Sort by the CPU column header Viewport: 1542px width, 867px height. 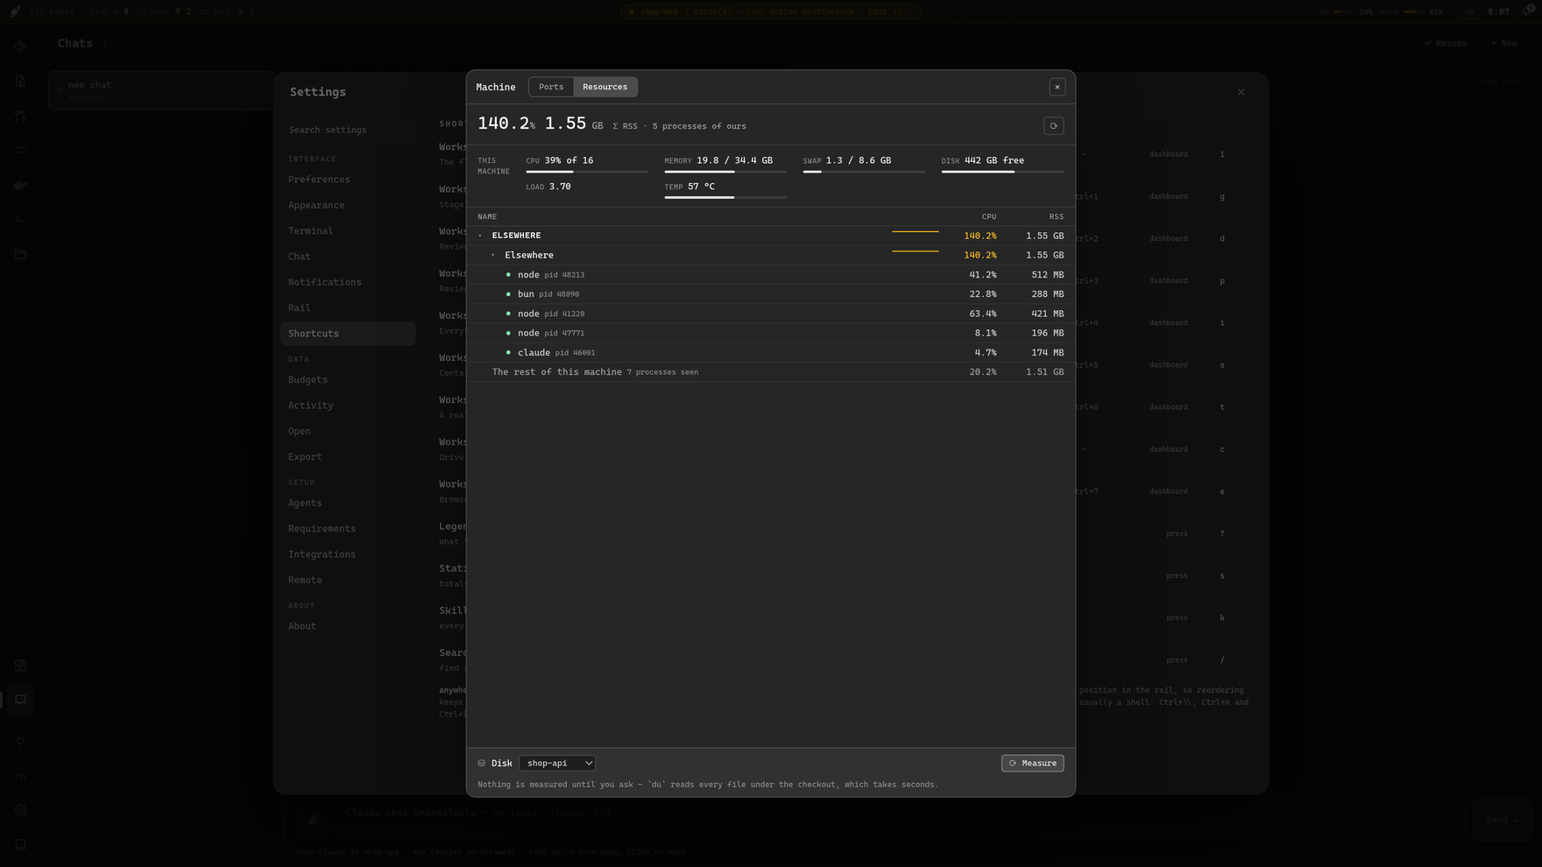click(988, 216)
